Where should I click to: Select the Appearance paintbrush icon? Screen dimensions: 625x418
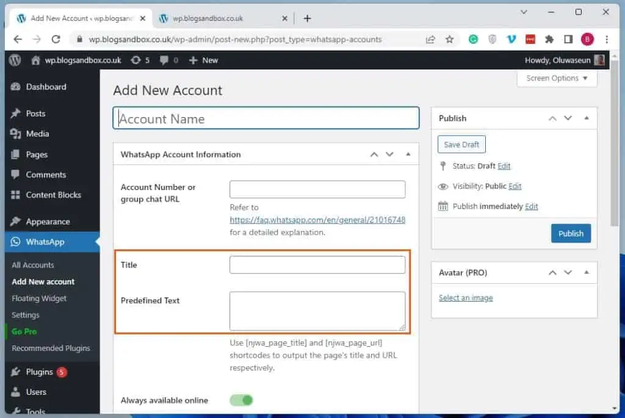pos(15,221)
